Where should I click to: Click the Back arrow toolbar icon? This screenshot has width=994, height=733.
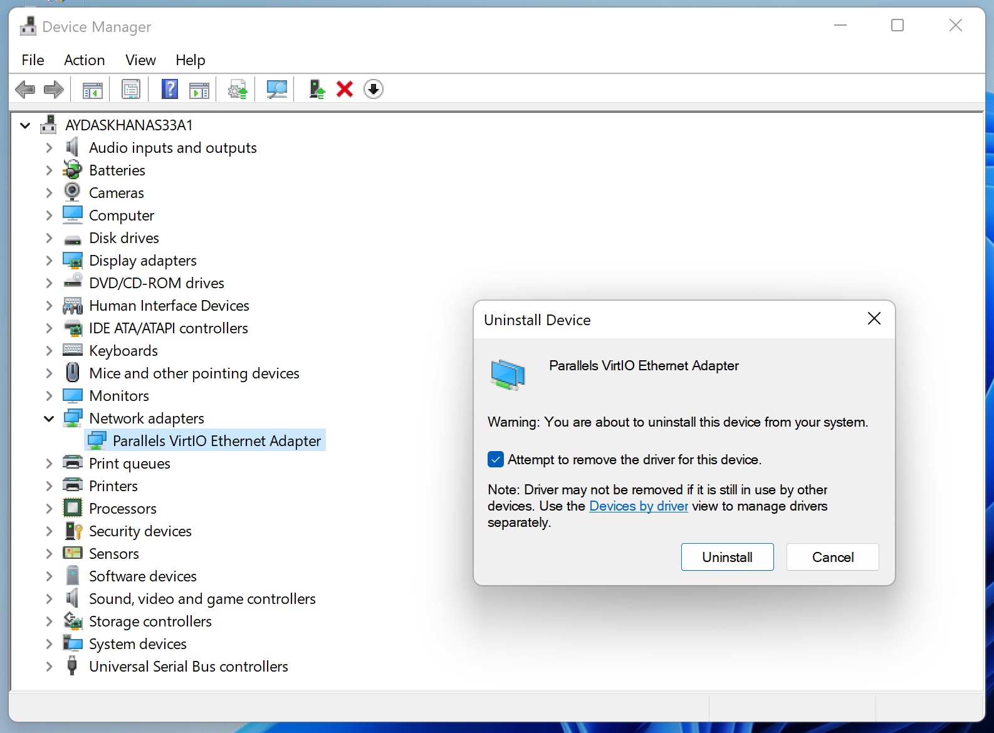(25, 90)
